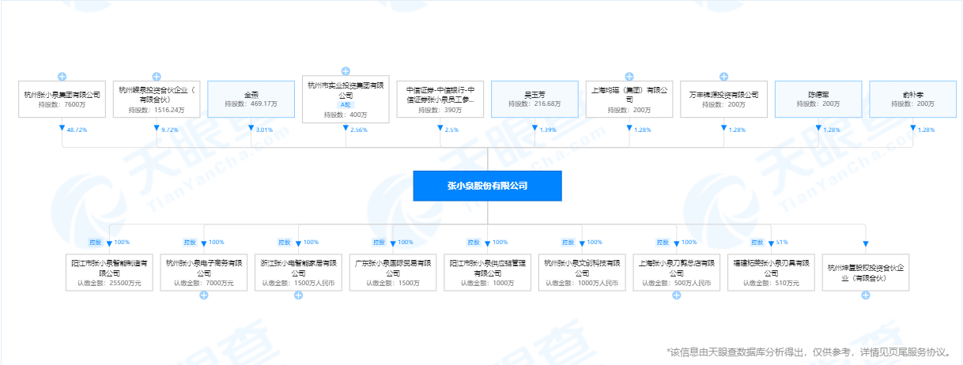The height and width of the screenshot is (365, 963).
Task: Open subsidiary 福建拓荣张小泉刀具有限公司
Action: pos(771,272)
